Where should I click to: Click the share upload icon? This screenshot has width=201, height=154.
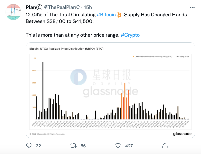click(165, 146)
